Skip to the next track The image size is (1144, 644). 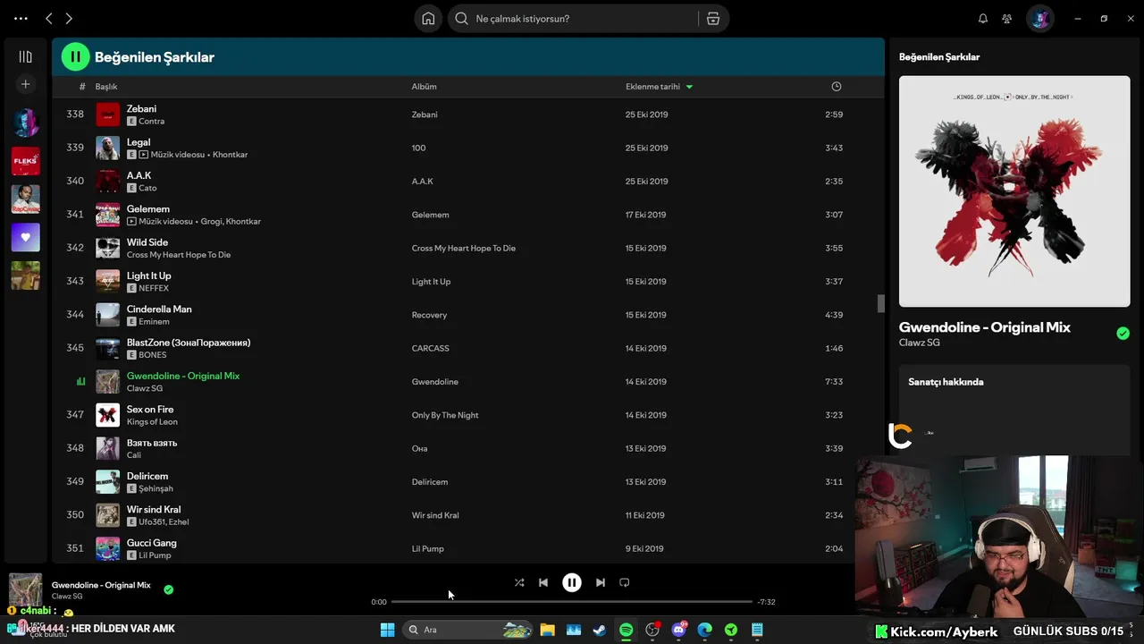[x=601, y=582]
